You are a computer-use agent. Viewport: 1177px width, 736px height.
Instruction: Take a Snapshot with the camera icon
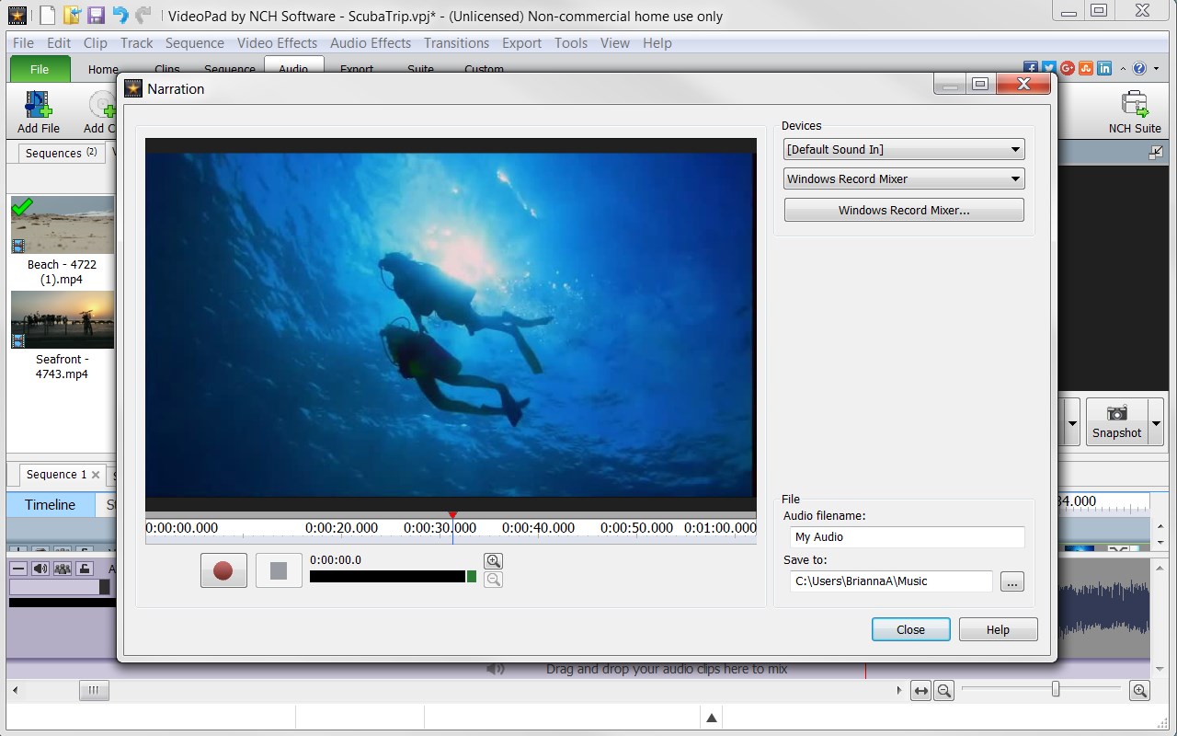pyautogui.click(x=1116, y=414)
